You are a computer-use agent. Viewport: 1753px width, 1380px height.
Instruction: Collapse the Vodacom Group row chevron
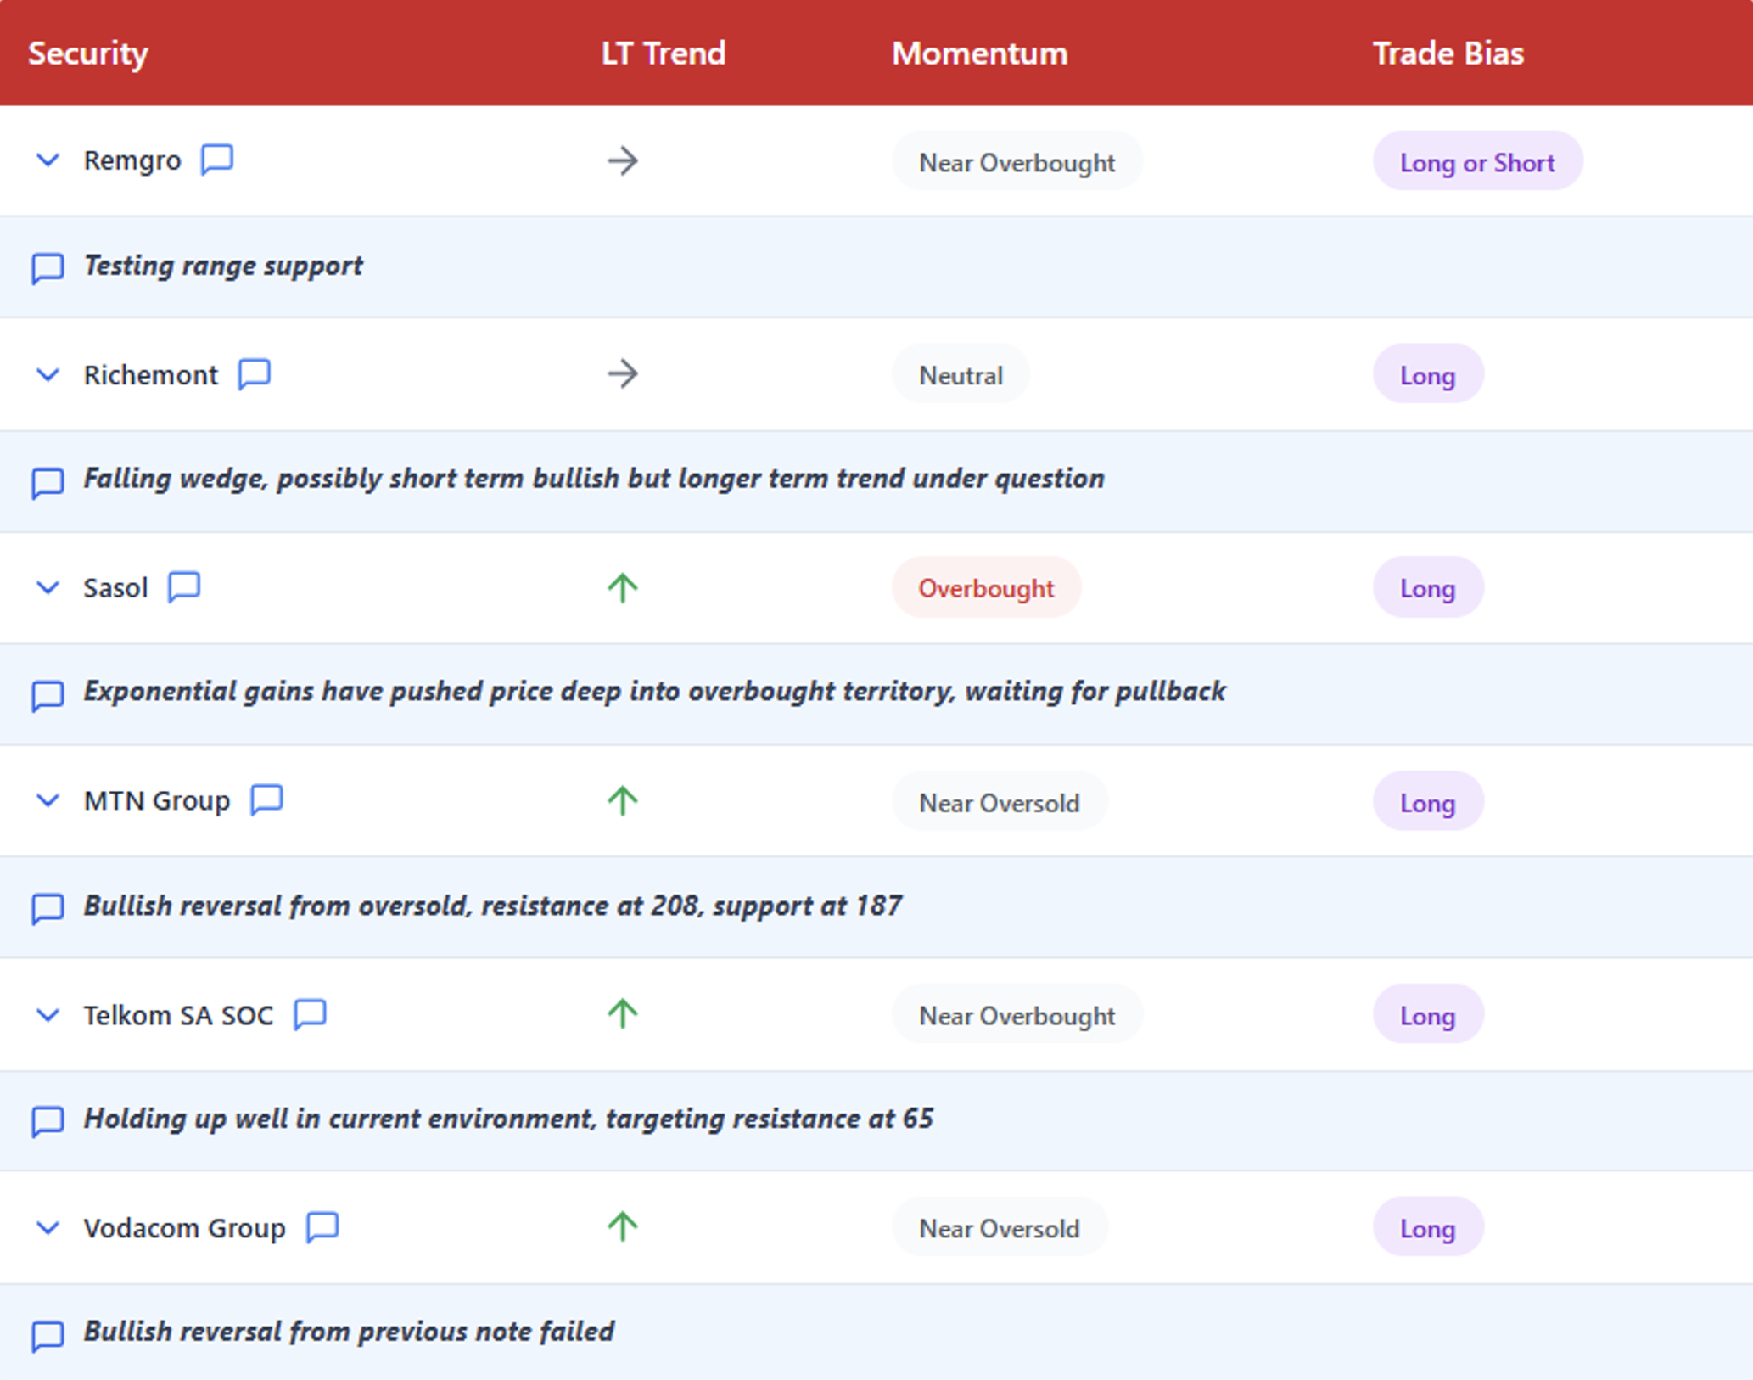pyautogui.click(x=48, y=1227)
